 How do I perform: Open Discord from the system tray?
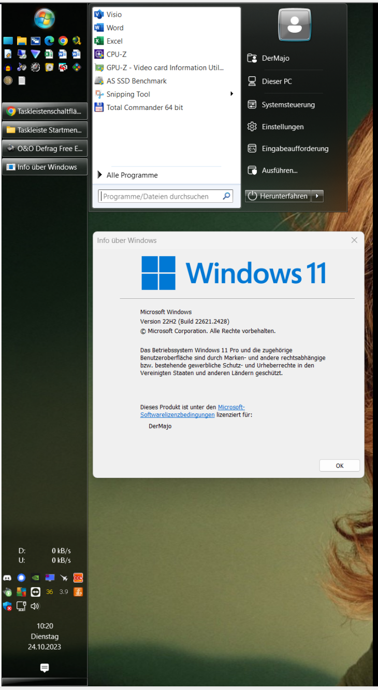(7, 577)
